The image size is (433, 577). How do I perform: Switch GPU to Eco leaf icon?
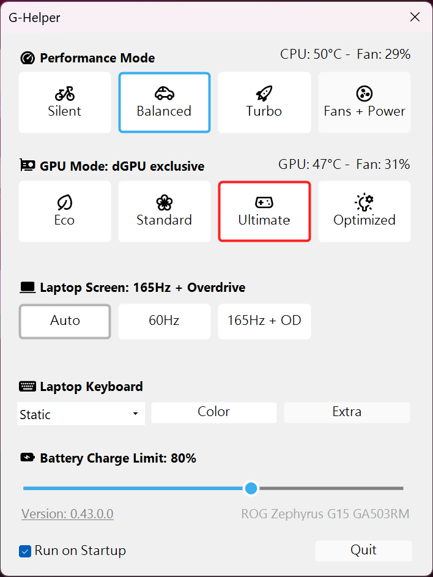64,203
